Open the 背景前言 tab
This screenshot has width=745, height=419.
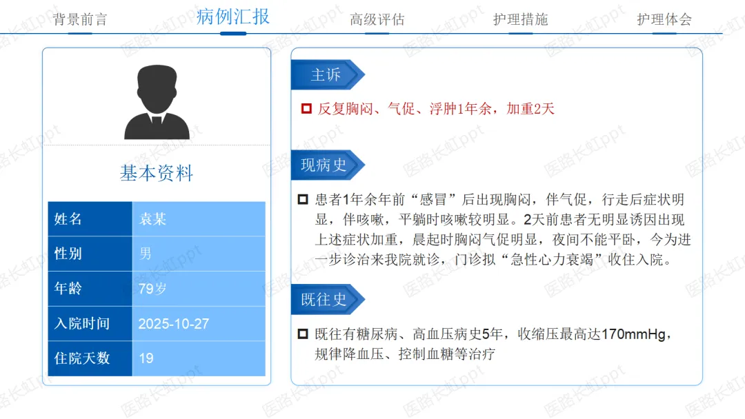tap(80, 19)
